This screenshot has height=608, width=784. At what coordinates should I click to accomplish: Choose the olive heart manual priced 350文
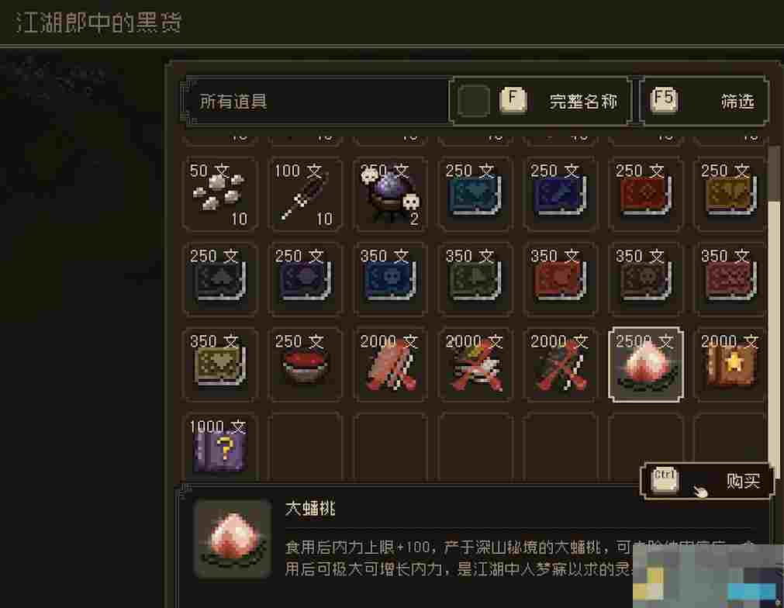coord(220,364)
